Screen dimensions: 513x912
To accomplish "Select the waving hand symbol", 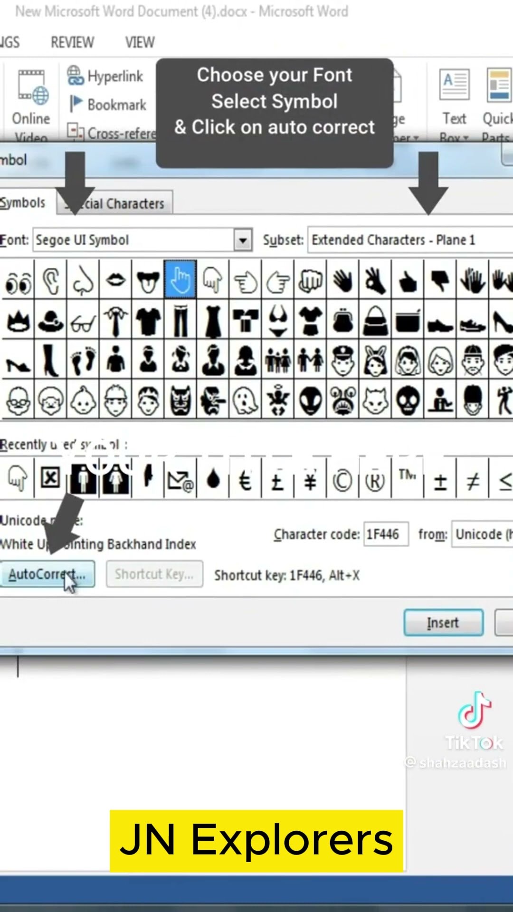I will pyautogui.click(x=342, y=279).
